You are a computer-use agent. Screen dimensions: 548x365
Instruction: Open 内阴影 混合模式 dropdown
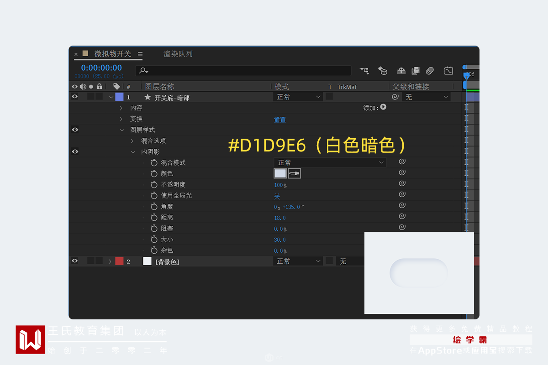coord(330,162)
